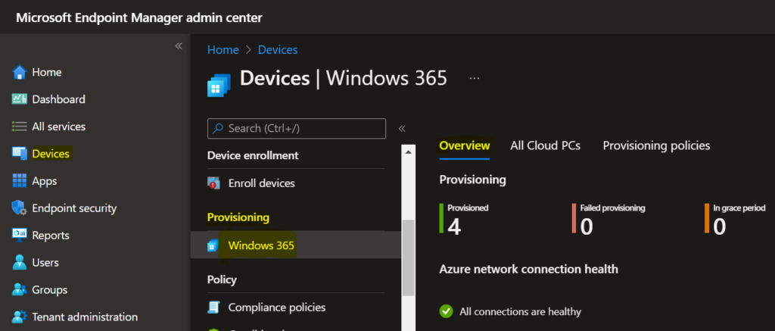This screenshot has width=775, height=331.
Task: Click the Endpoint security shield icon
Action: 19,208
